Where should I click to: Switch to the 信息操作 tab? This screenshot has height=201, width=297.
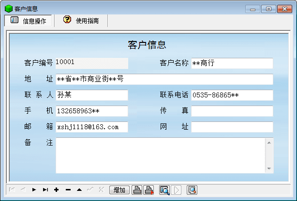click(29, 21)
